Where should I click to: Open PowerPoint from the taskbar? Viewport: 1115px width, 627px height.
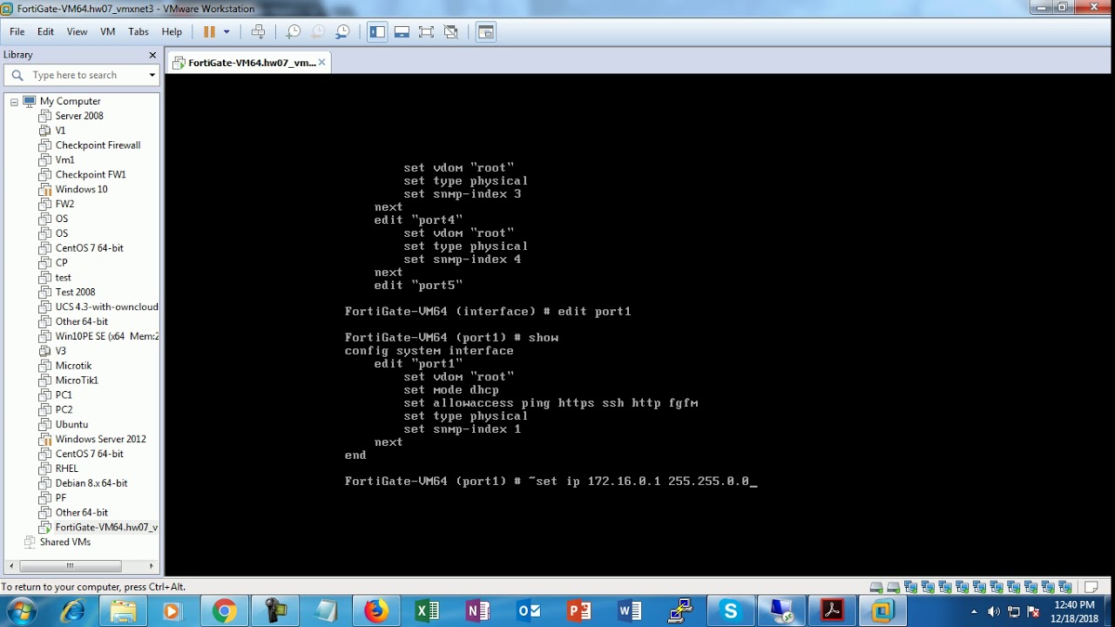tap(578, 611)
